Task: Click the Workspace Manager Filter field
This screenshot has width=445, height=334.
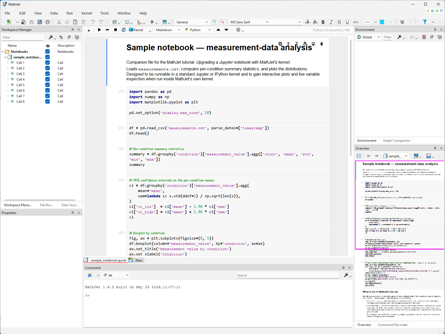Action: point(23,37)
